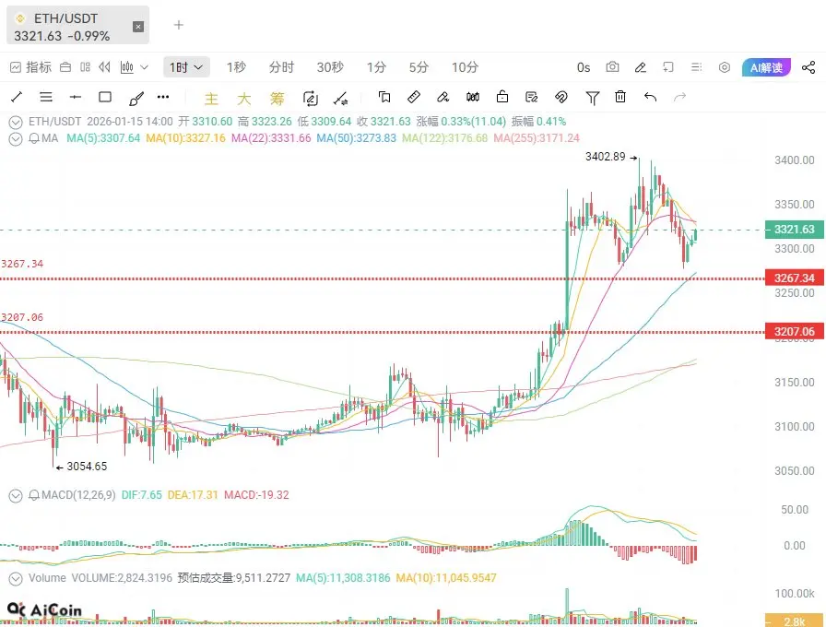Click the bell alert icon beside MACD

point(34,495)
